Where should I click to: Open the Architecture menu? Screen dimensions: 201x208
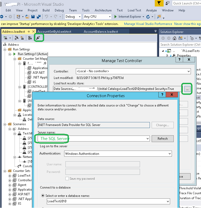(103, 10)
